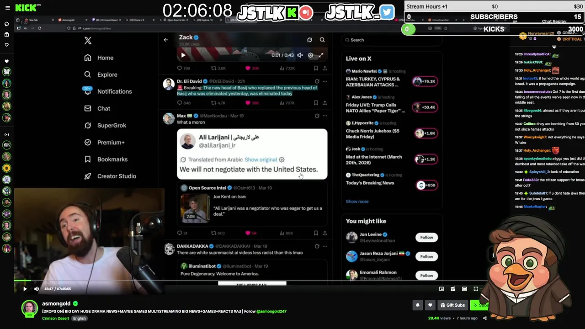Join Josh live space +1.3K

coord(425,159)
